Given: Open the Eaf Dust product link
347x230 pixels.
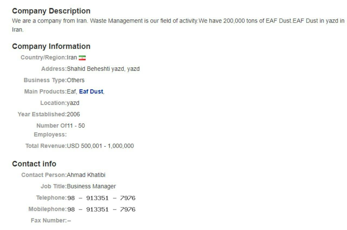Looking at the screenshot, I should point(91,92).
